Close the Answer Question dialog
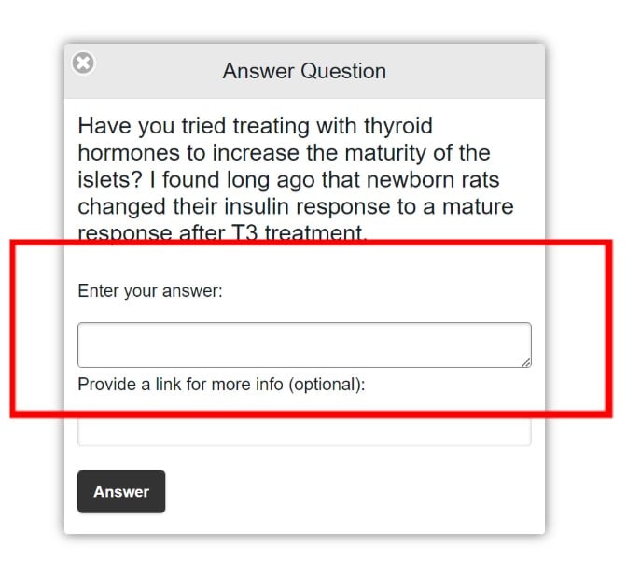 83,63
